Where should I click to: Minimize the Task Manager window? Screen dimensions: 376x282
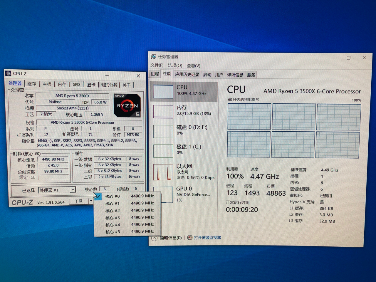[333, 58]
